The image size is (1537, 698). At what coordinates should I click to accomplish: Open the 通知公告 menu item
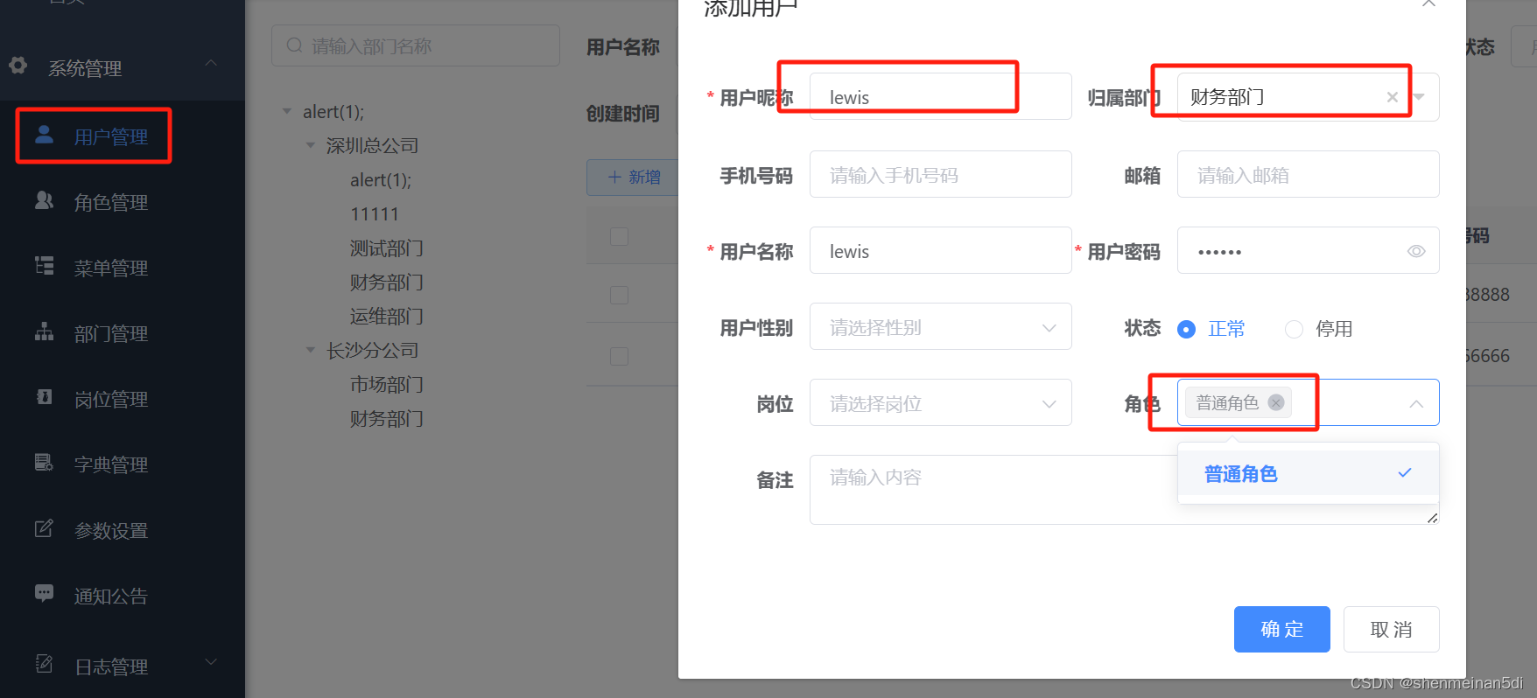pos(123,596)
